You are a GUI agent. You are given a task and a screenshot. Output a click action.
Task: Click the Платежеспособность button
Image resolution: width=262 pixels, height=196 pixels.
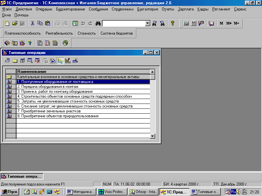click(23, 33)
